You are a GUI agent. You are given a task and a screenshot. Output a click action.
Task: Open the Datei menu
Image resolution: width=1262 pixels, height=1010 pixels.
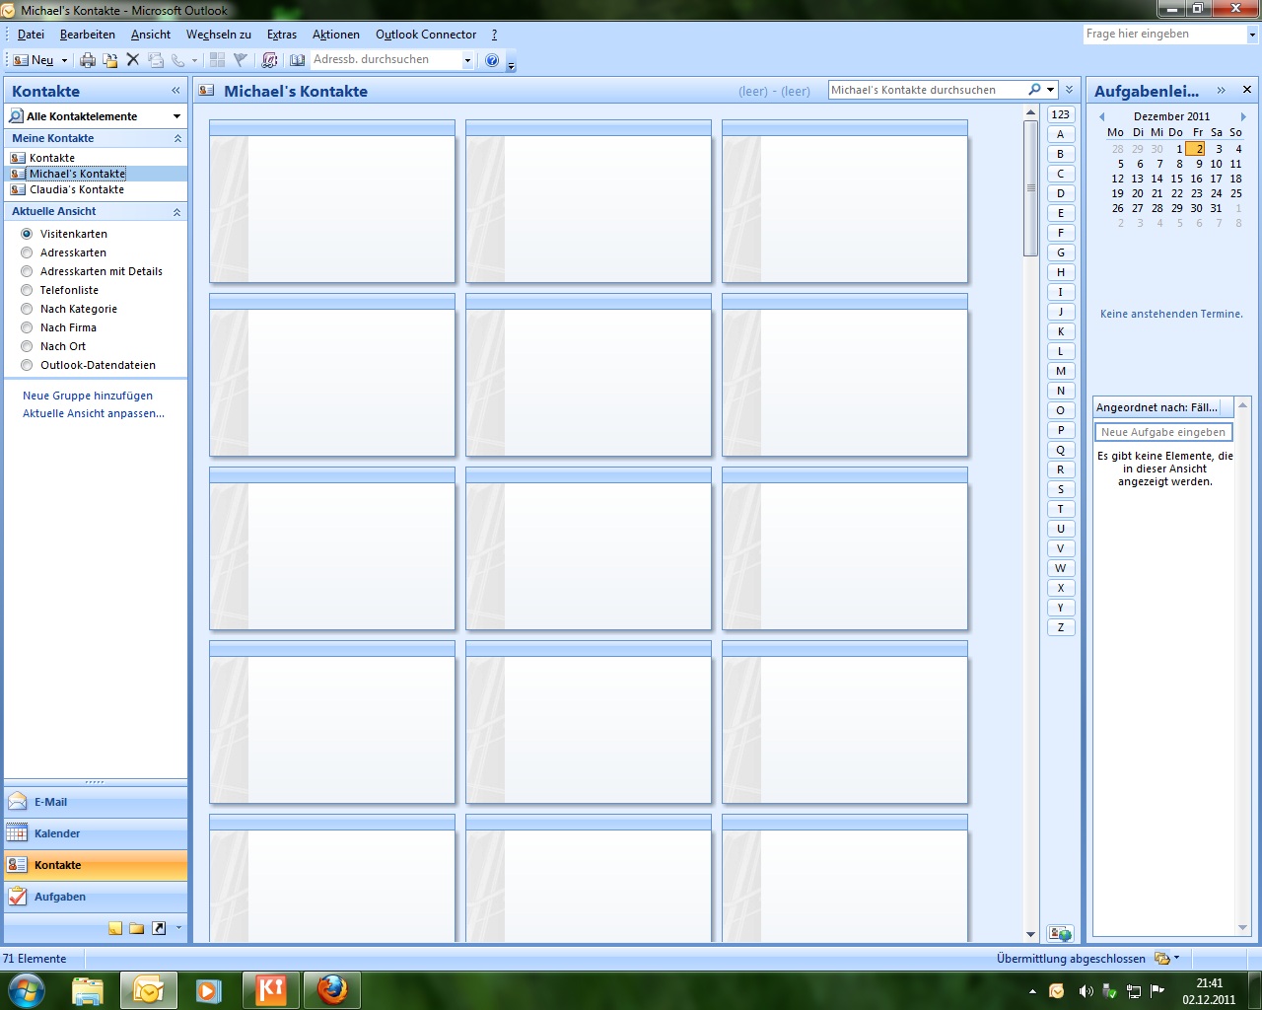tap(31, 35)
